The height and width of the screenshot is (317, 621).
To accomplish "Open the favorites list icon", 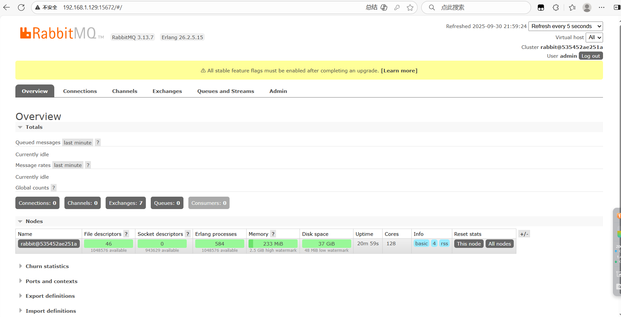I will (572, 8).
